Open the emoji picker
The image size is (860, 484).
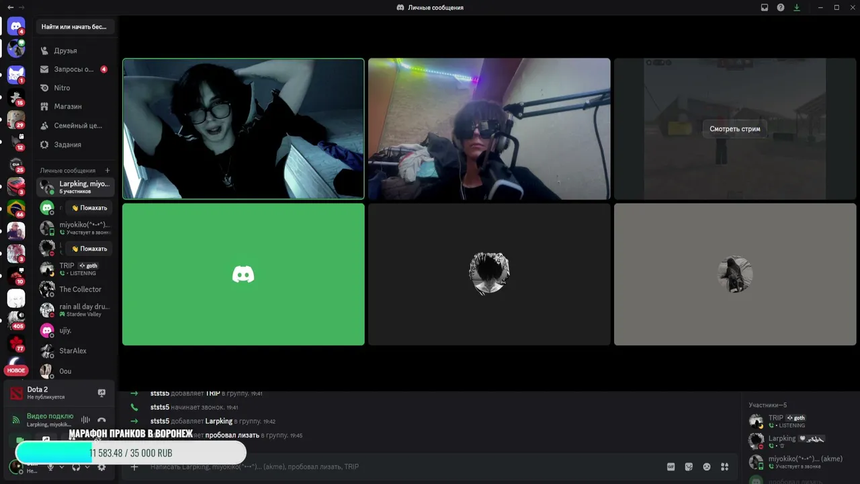(707, 467)
